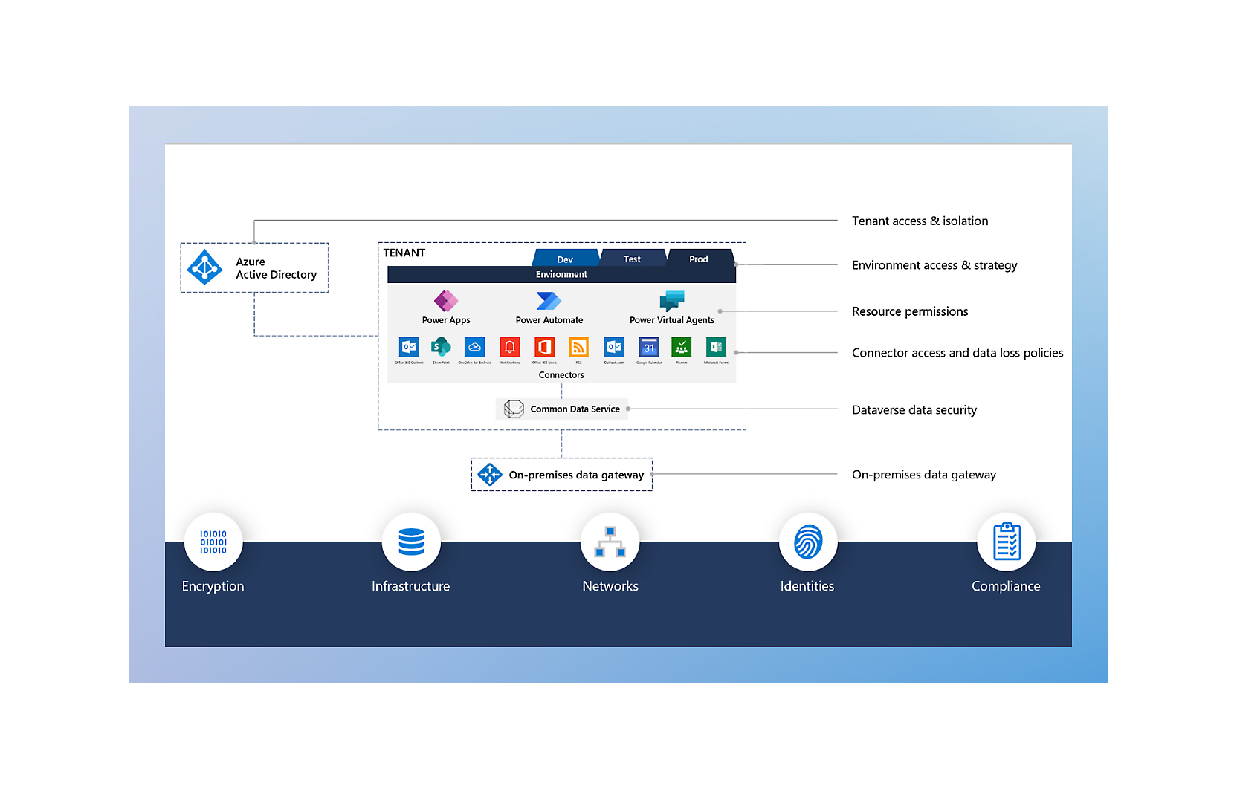Viewport: 1237px width, 789px height.
Task: Click the 'Environment access & strategy' label
Action: pyautogui.click(x=934, y=265)
